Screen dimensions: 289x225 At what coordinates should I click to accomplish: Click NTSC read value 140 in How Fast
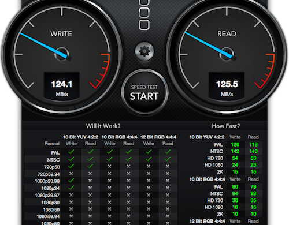pos(253,151)
